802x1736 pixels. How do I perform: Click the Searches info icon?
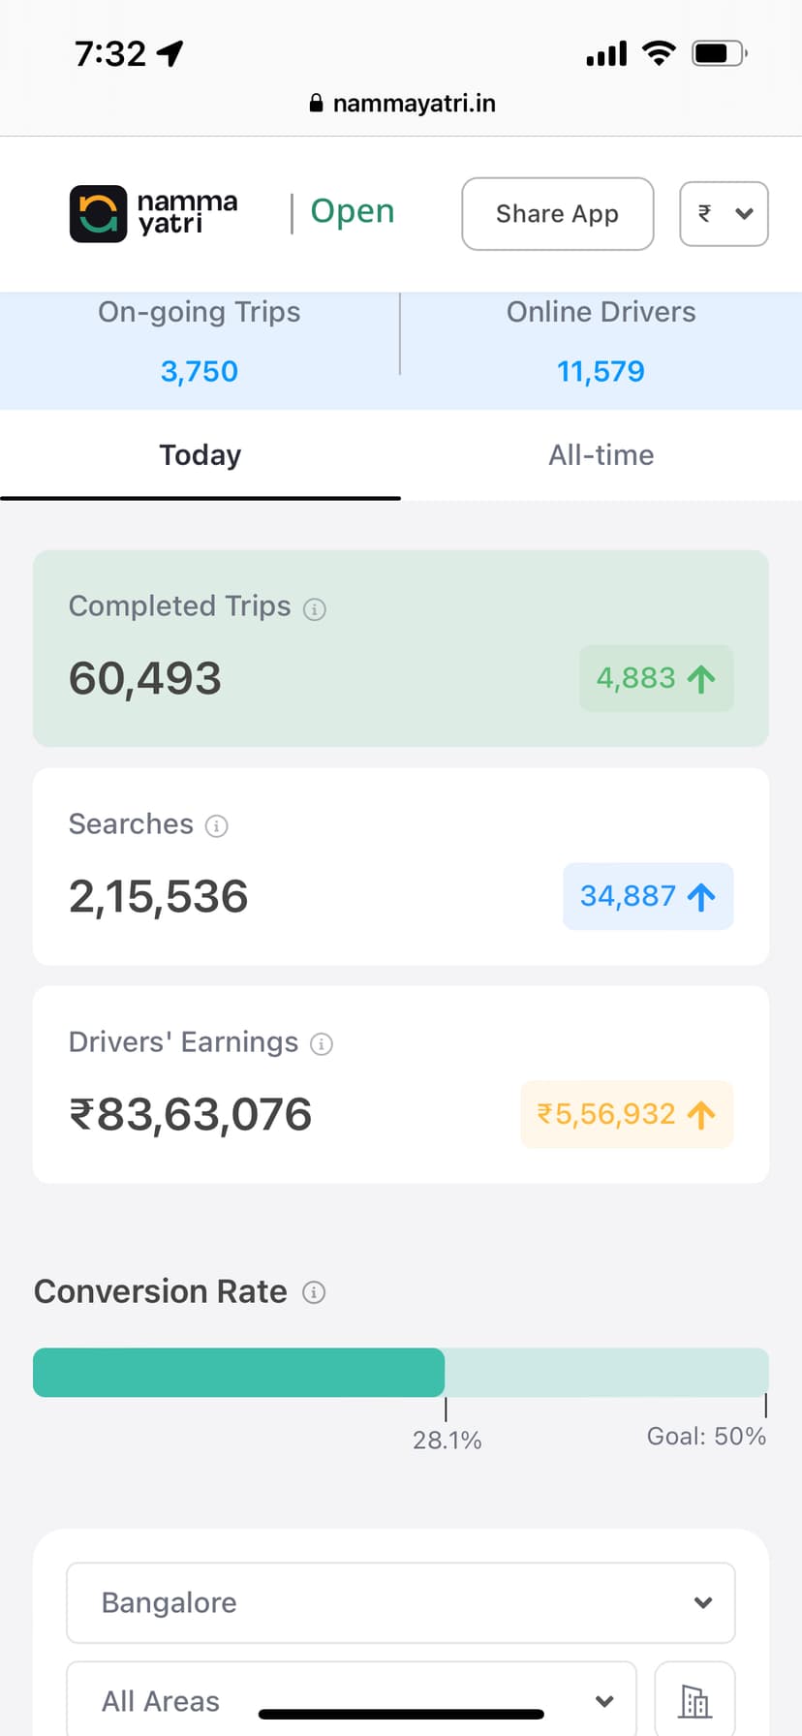[217, 826]
